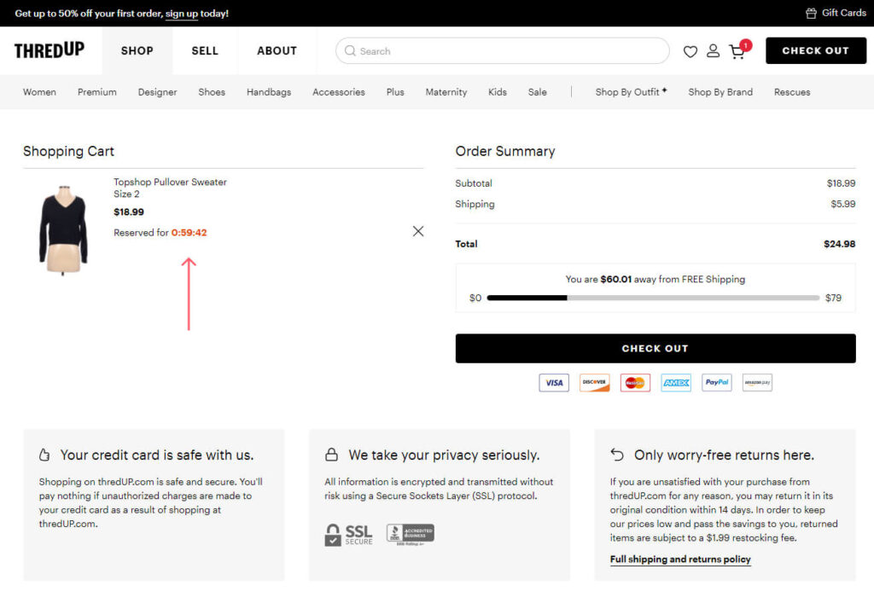Select the Visa payment icon
This screenshot has height=603, width=874.
coord(553,382)
